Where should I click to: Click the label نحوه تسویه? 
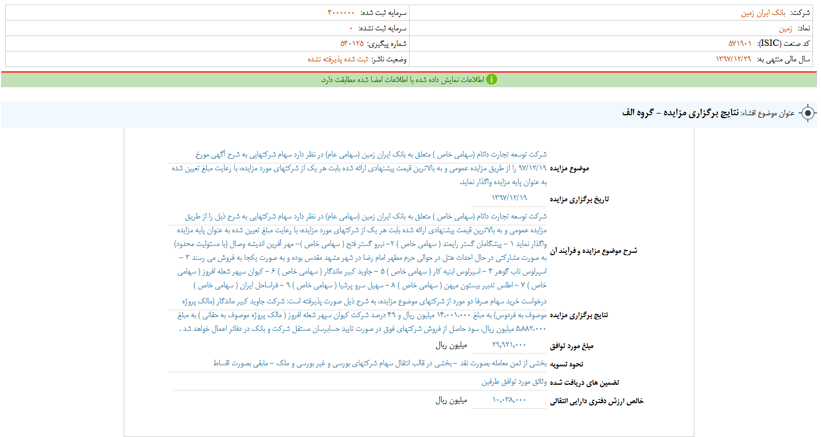point(566,364)
